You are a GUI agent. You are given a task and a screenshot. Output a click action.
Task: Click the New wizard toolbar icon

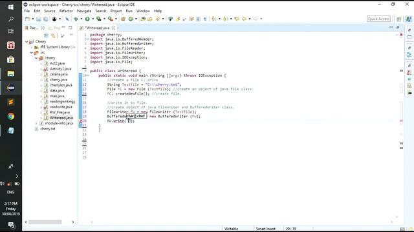[x=27, y=19]
